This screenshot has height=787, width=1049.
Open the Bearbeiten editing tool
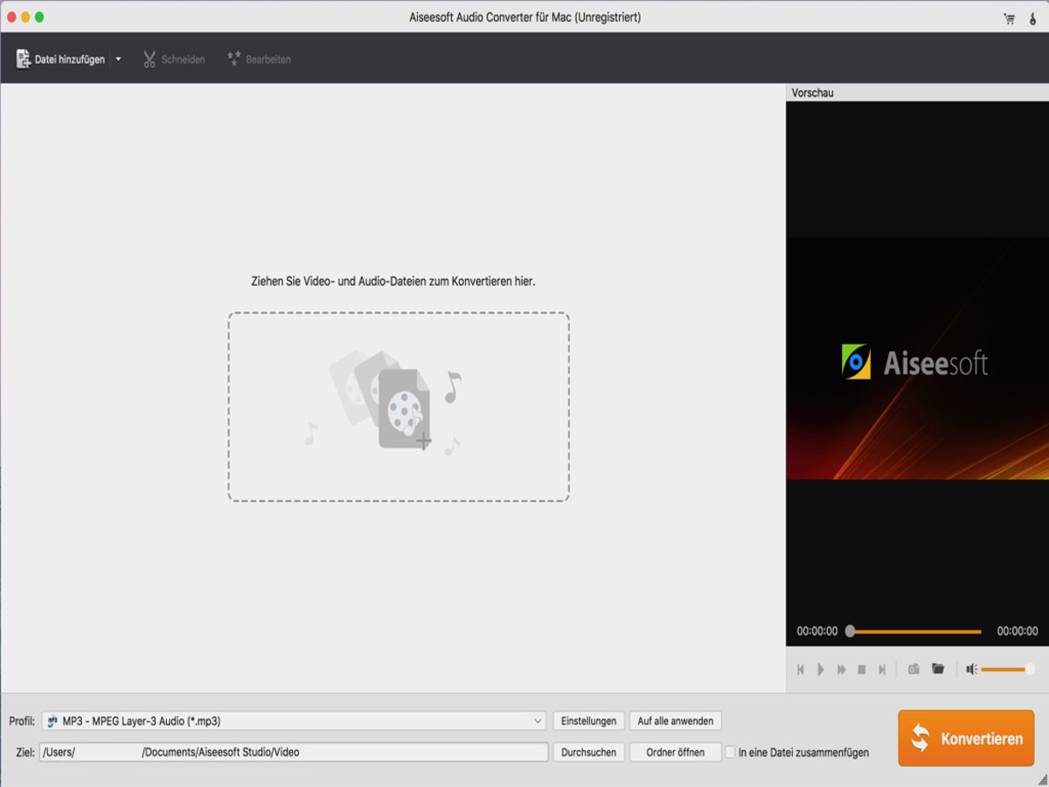(259, 59)
